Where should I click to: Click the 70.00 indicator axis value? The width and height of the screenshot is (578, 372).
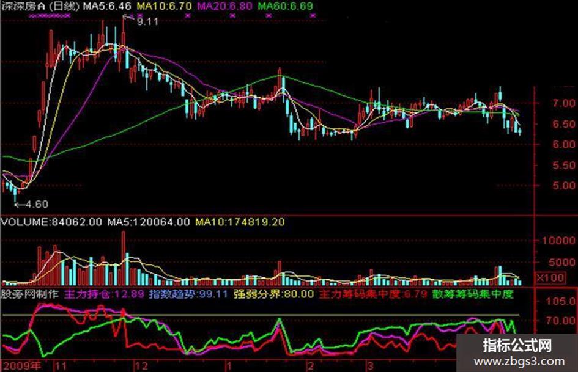(x=561, y=321)
